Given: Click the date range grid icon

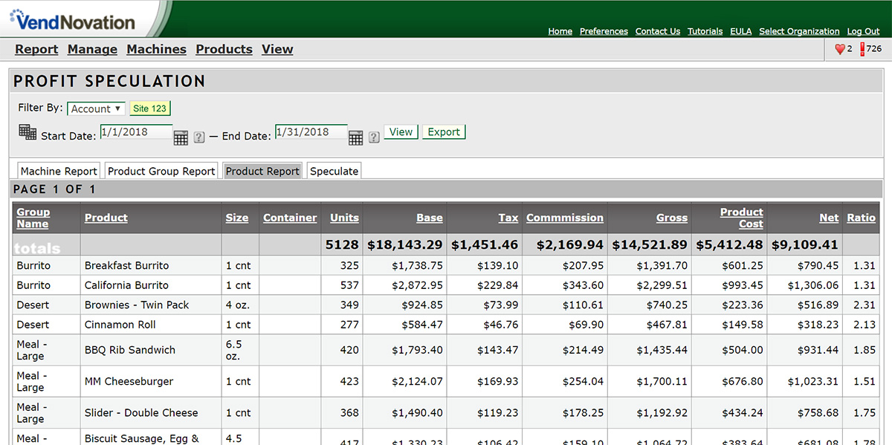Looking at the screenshot, I should click(x=28, y=132).
